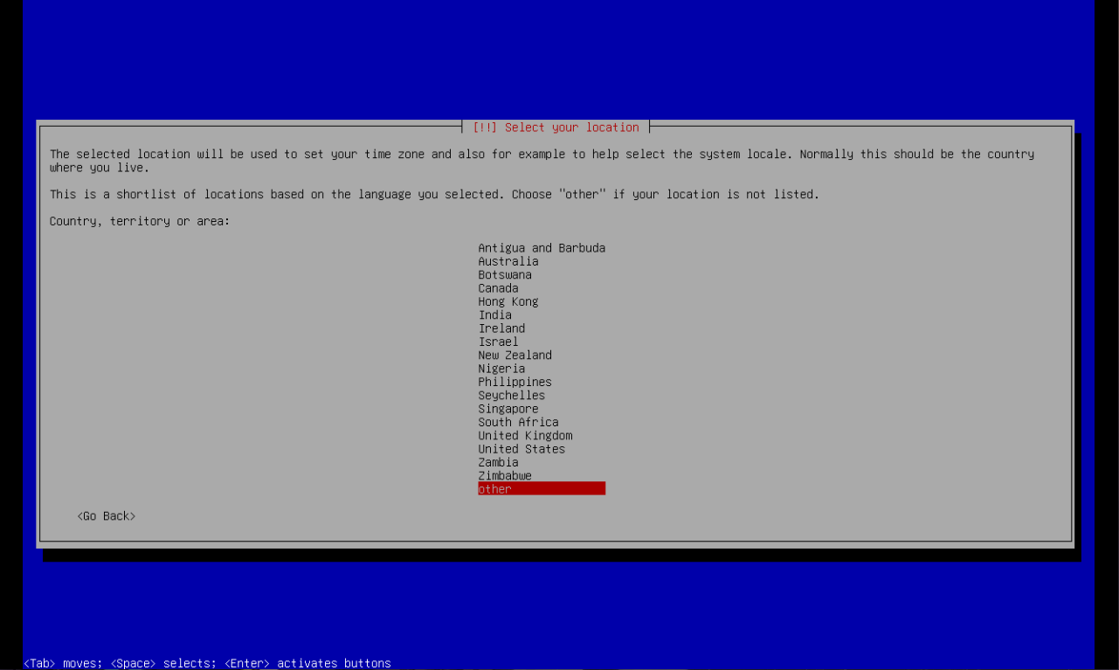Pick United States from the list
The image size is (1119, 670).
tap(522, 449)
